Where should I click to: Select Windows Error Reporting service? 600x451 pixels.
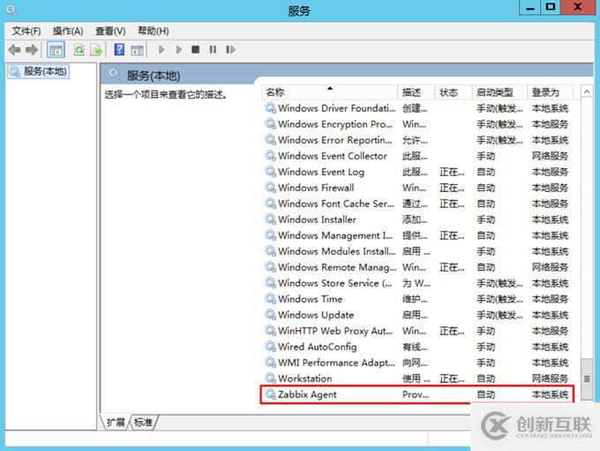tap(417, 140)
